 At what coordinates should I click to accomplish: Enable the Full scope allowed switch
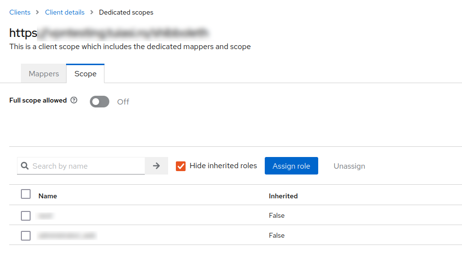[100, 102]
